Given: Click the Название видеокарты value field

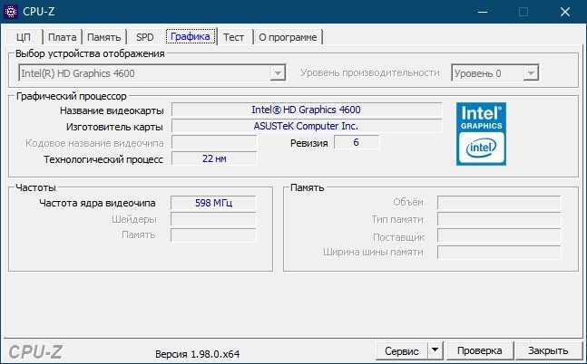Looking at the screenshot, I should [307, 110].
